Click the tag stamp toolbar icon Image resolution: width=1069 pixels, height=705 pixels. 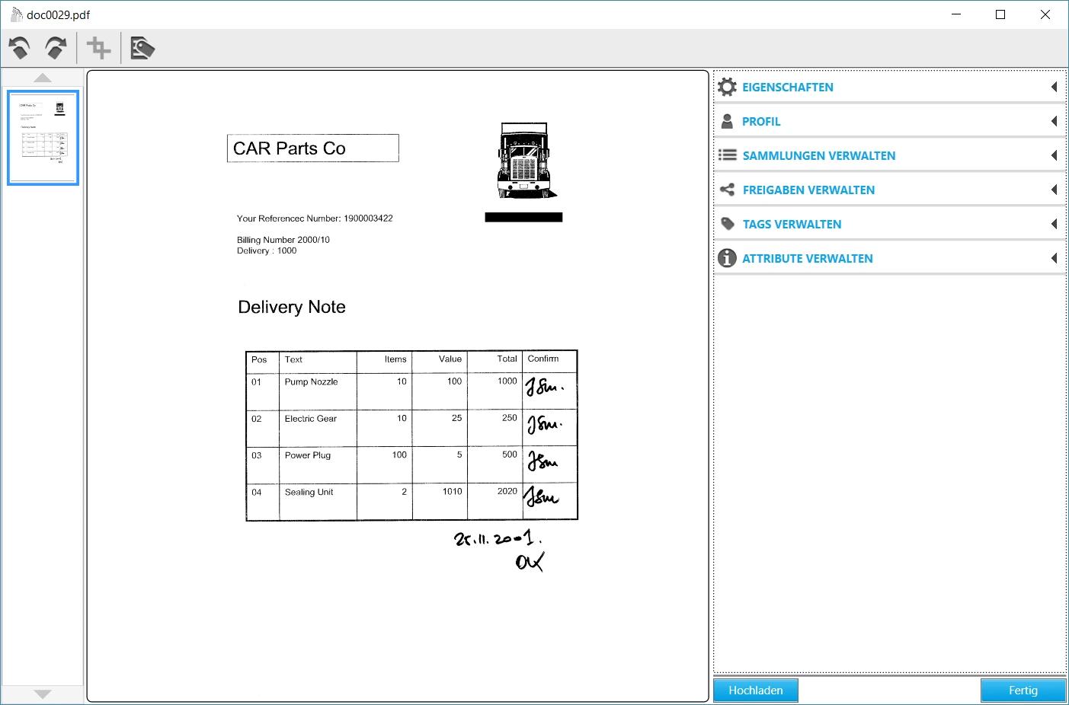pyautogui.click(x=142, y=49)
